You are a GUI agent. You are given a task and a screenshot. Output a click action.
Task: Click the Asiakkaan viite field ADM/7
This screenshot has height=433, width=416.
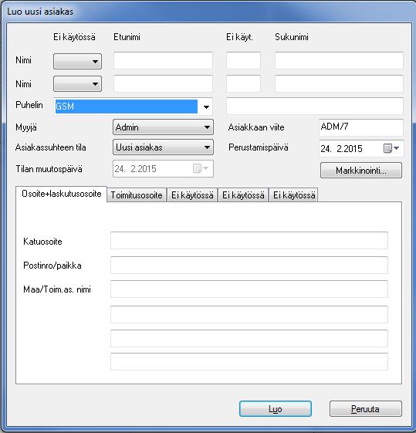tap(360, 127)
